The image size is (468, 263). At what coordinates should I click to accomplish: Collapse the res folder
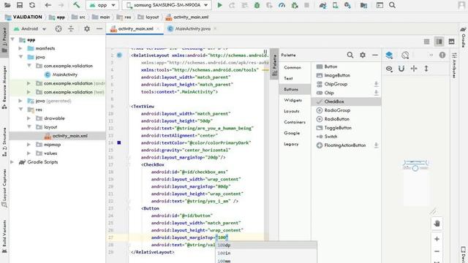pos(20,110)
